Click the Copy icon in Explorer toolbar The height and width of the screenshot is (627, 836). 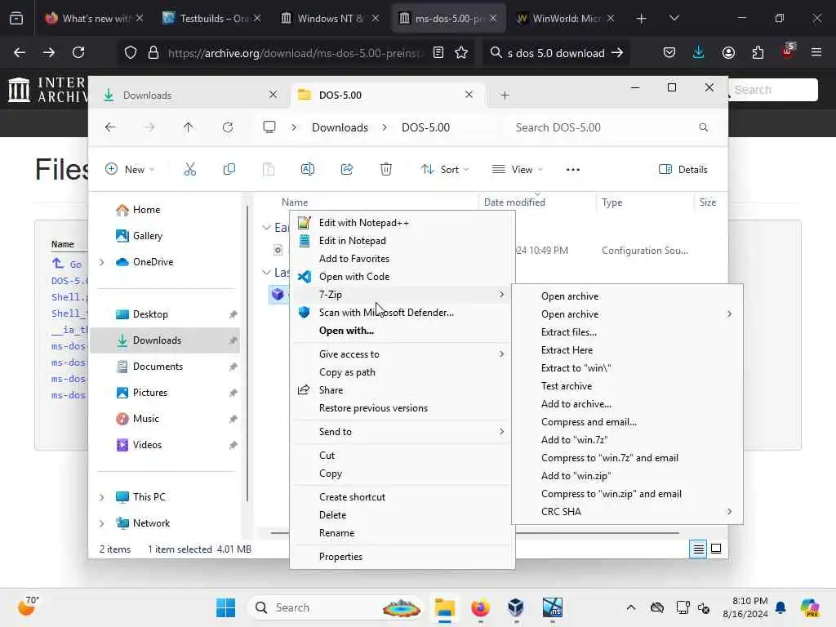pyautogui.click(x=229, y=170)
